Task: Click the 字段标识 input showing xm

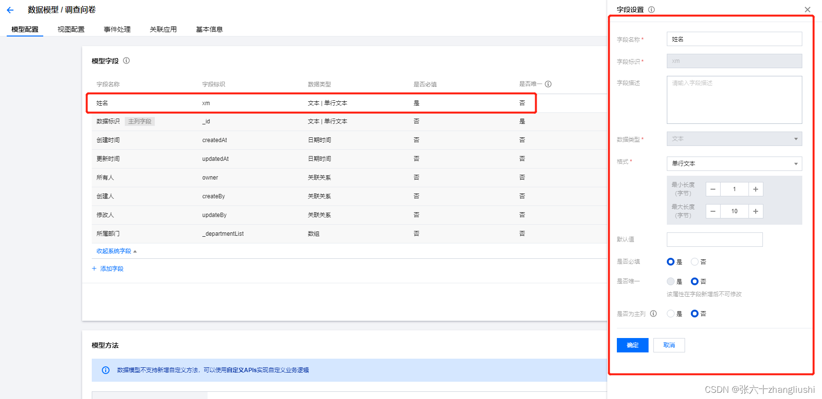Action: pyautogui.click(x=734, y=61)
